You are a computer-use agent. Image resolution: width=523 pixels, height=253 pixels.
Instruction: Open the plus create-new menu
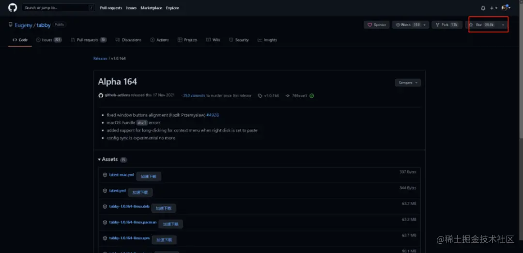[493, 8]
